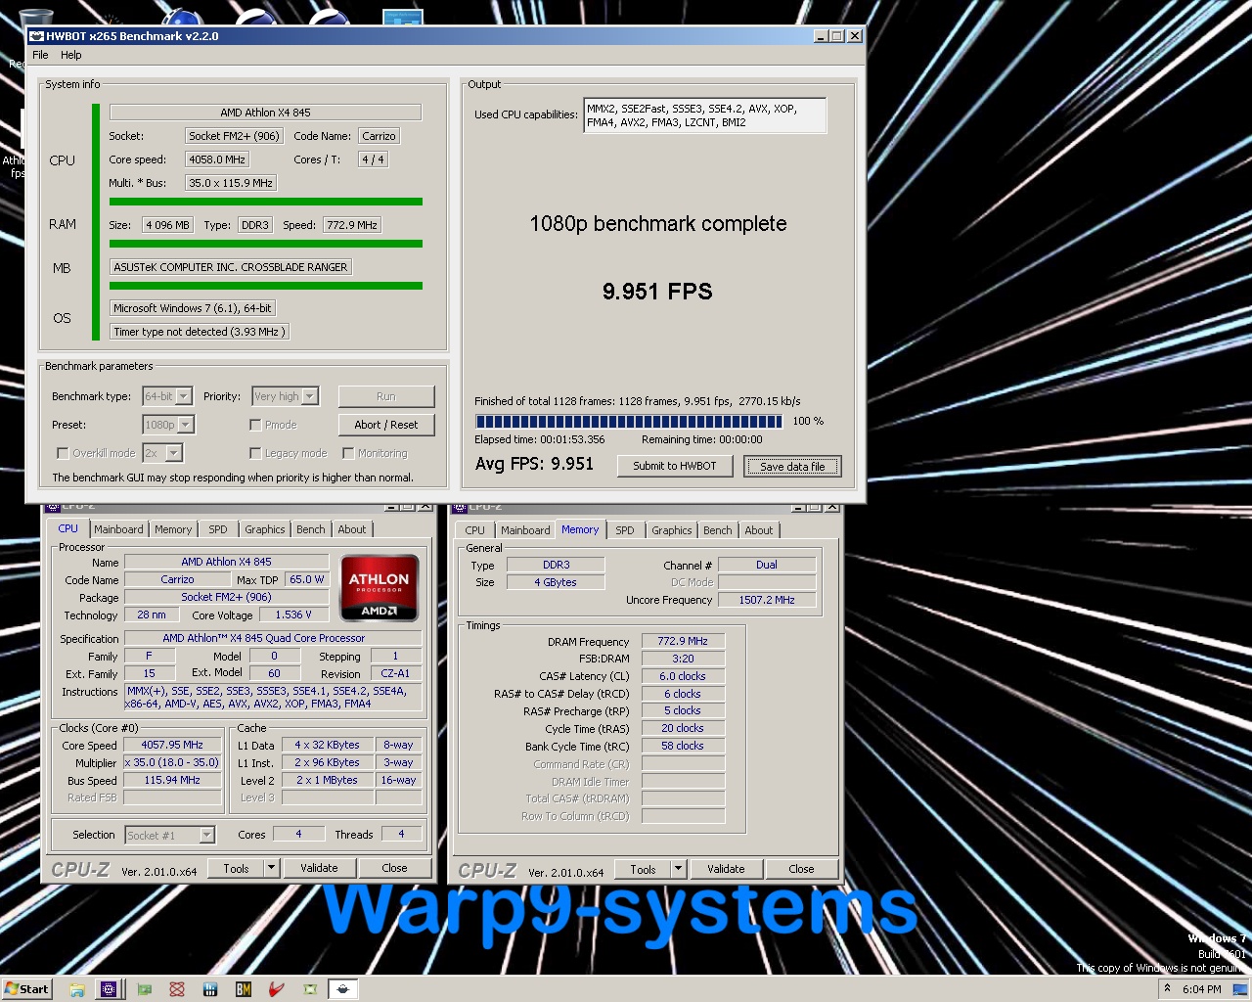Viewport: 1252px width, 1002px height.
Task: Click the ASUSTeK CROSSBLADE RANGER motherboard field
Action: [231, 267]
